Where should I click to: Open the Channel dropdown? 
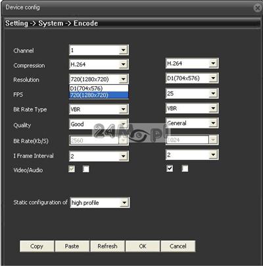tap(99, 50)
